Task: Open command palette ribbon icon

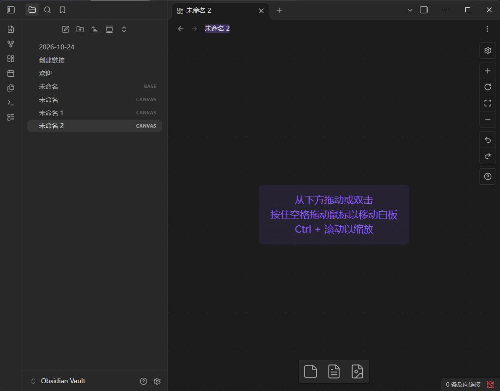Action: click(11, 103)
